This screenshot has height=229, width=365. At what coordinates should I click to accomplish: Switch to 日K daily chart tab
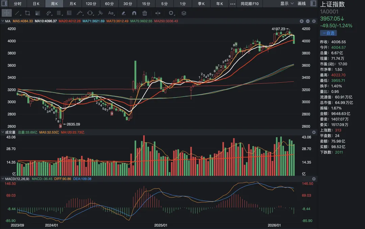(36, 4)
